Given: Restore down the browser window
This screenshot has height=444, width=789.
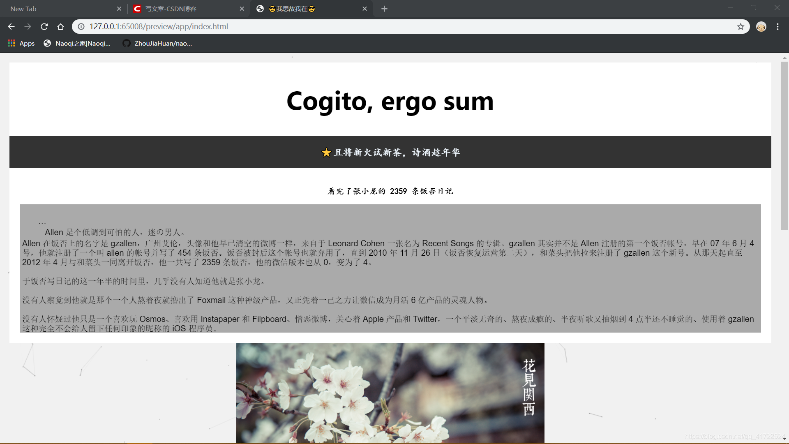Looking at the screenshot, I should point(753,7).
